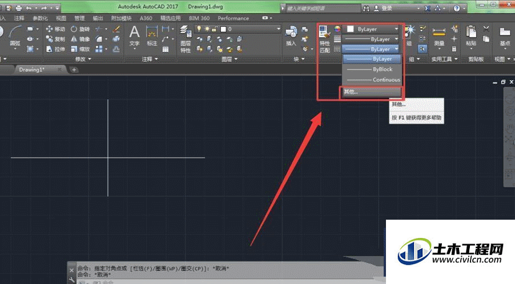Screen dimensions: 515x284
Task: Click the Table icon in annotation panel
Action: [166, 49]
